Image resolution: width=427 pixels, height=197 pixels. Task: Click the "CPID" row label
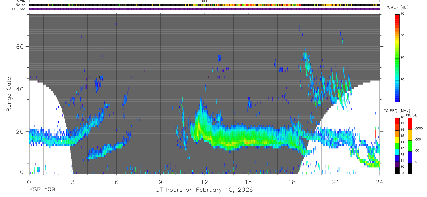click(21, 1)
